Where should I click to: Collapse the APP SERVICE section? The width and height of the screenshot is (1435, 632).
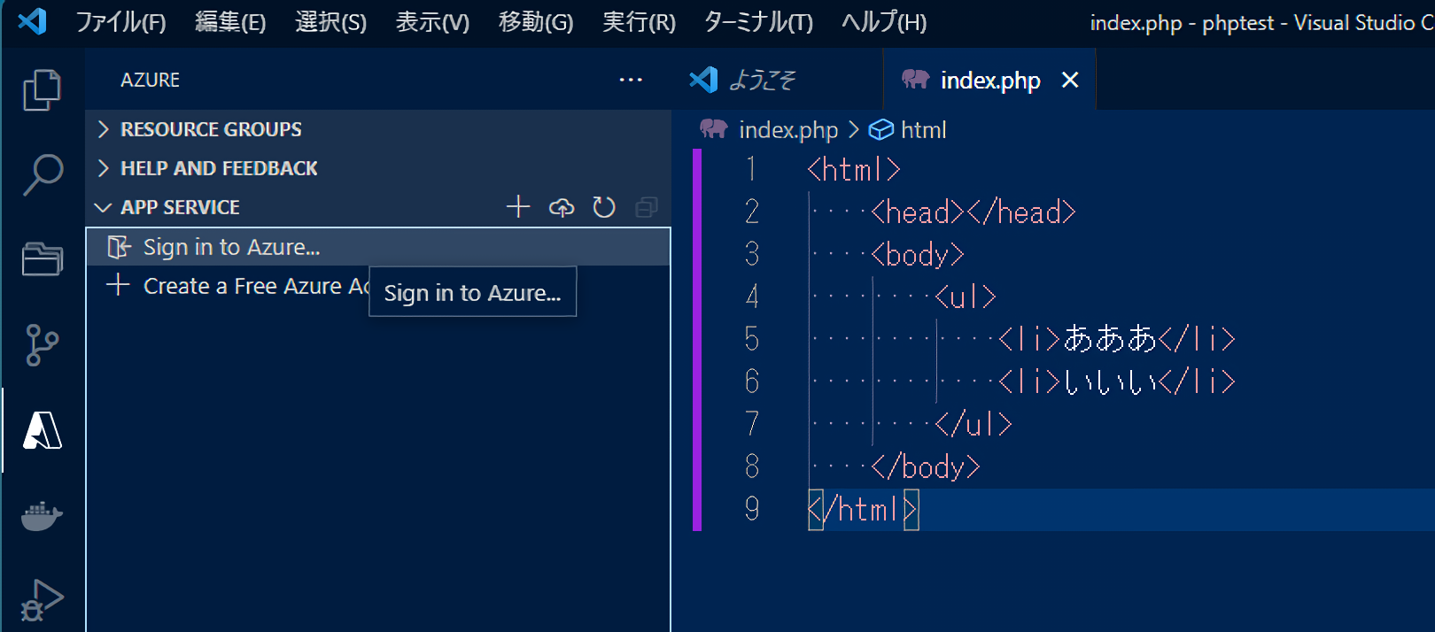point(180,207)
